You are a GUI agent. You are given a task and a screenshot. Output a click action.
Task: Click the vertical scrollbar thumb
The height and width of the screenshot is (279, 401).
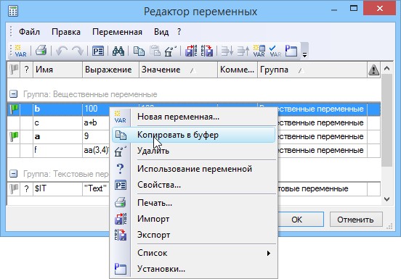[386, 120]
